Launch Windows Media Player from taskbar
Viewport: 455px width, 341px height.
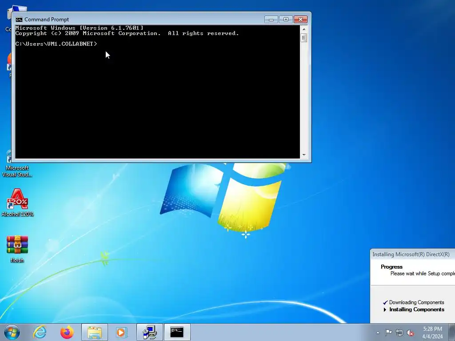(x=122, y=332)
